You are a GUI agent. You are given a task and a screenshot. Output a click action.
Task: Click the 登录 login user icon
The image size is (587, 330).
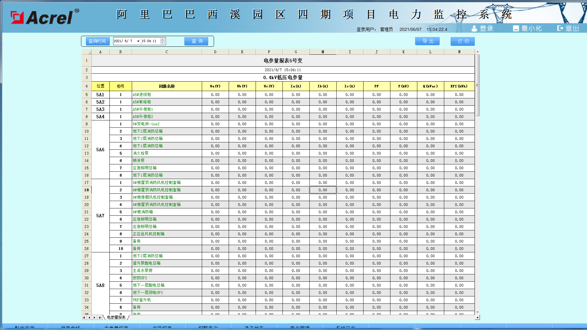point(474,28)
